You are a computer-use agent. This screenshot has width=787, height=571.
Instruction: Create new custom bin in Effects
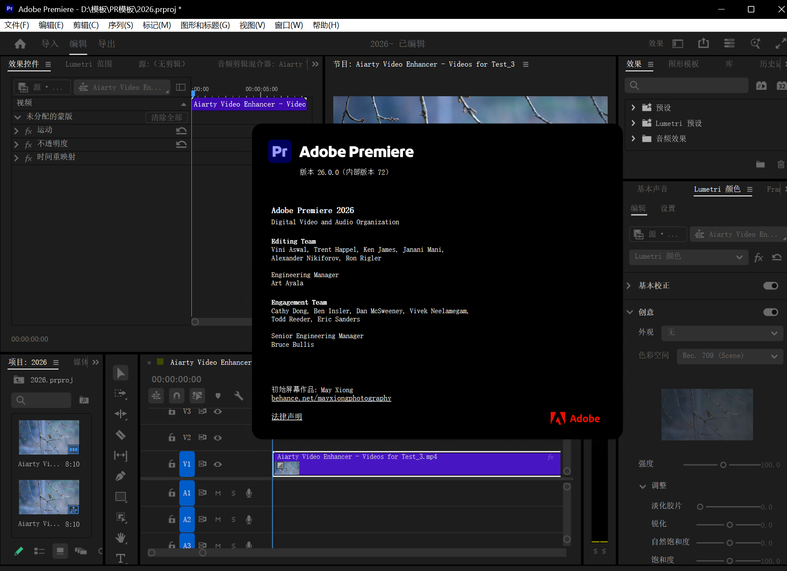[x=760, y=164]
